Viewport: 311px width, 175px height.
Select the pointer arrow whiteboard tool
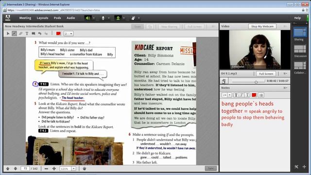point(8,34)
